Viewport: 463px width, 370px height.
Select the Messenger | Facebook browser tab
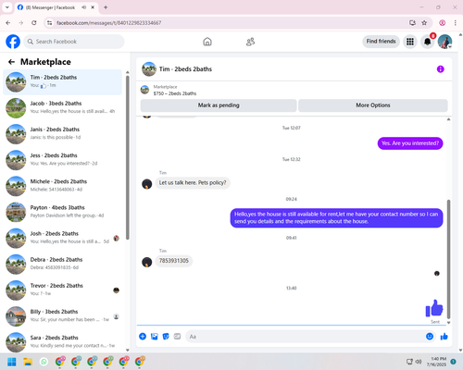click(x=57, y=7)
